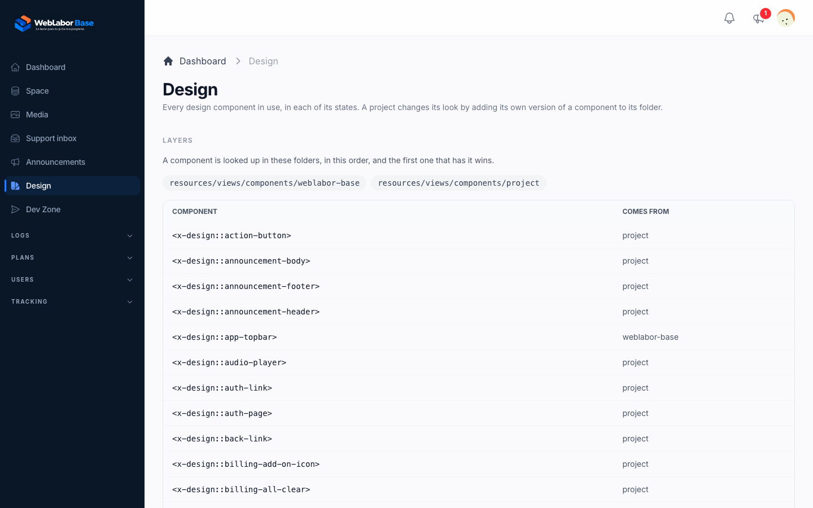
Task: Open the Media menu item
Action: tap(72, 115)
